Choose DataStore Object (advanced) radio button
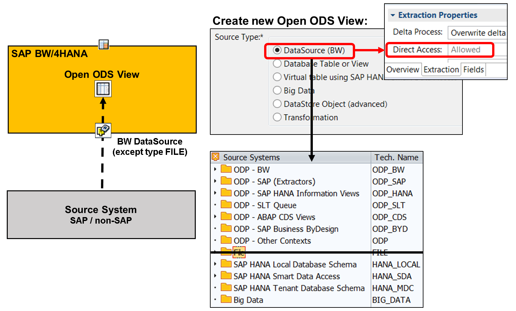The image size is (516, 311). [x=277, y=104]
